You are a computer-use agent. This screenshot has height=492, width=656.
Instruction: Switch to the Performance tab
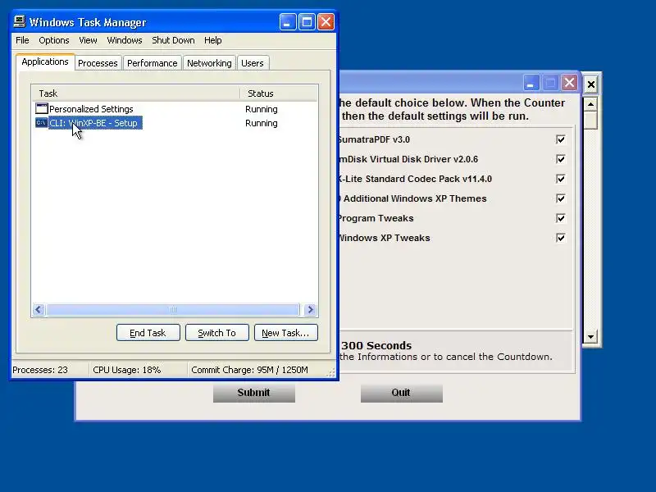tap(153, 63)
